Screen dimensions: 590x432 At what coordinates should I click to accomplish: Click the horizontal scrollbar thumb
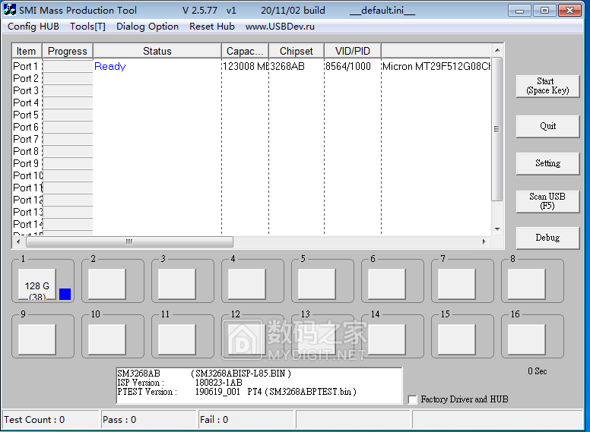129,241
